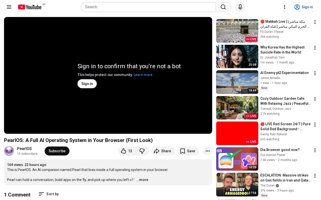The width and height of the screenshot is (321, 200).
Task: Open options menu for Why Korea video
Action: [x=315, y=48]
